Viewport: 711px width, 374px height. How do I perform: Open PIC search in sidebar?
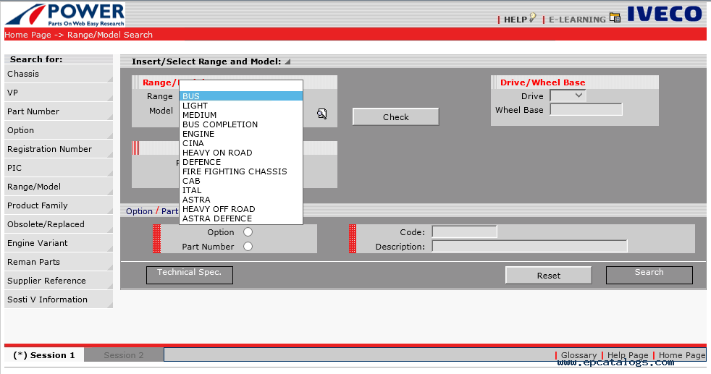pyautogui.click(x=59, y=168)
